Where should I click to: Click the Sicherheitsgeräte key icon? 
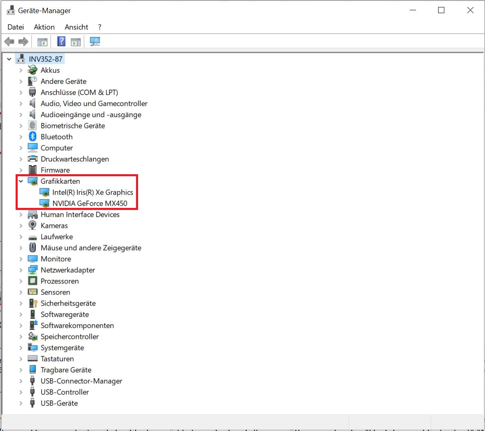33,303
